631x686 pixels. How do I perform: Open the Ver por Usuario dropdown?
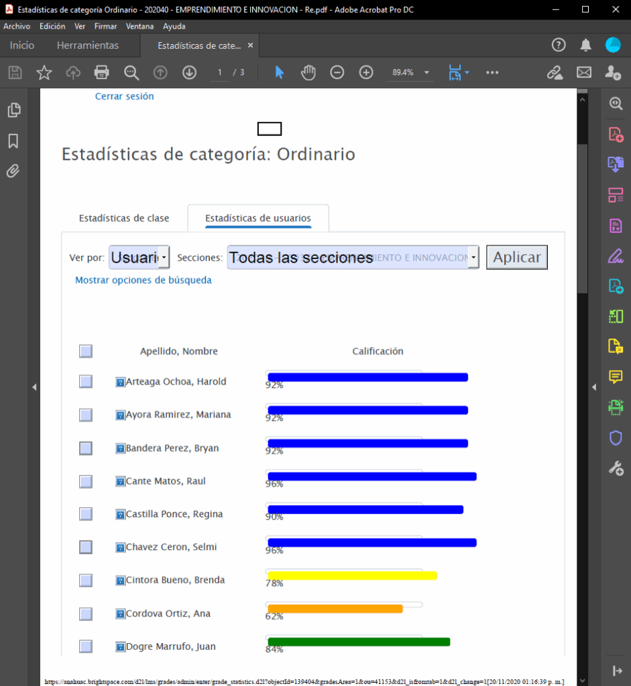(x=164, y=257)
